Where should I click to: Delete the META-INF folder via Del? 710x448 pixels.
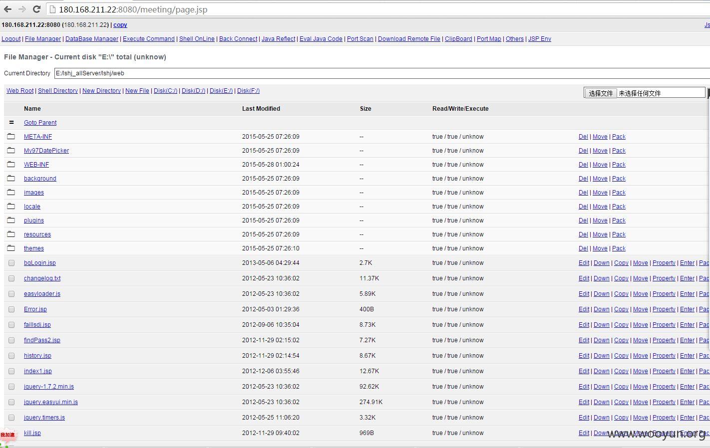[583, 137]
